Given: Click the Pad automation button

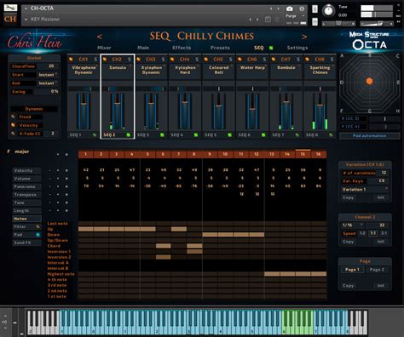Looking at the screenshot, I should coord(369,136).
